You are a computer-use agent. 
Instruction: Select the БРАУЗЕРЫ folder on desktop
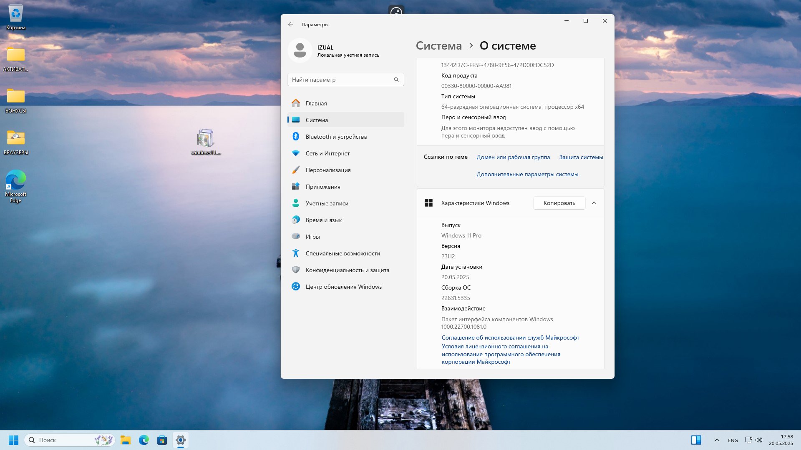(x=16, y=142)
